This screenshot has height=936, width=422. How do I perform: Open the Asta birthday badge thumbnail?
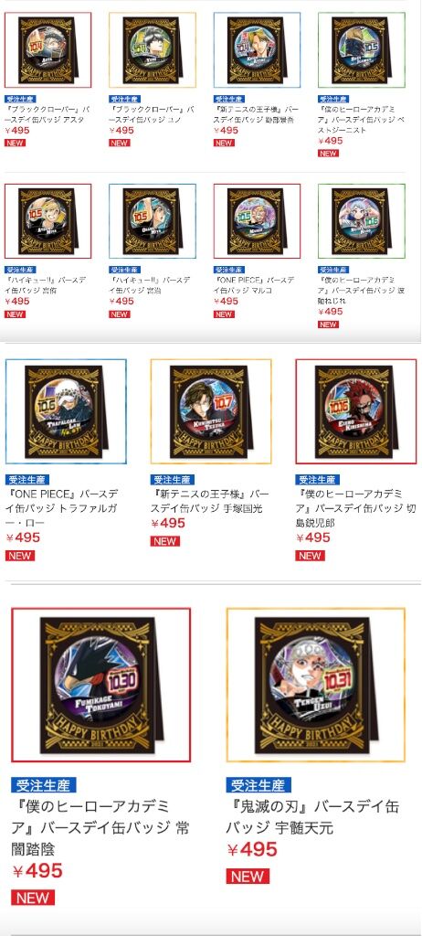pos(47,50)
